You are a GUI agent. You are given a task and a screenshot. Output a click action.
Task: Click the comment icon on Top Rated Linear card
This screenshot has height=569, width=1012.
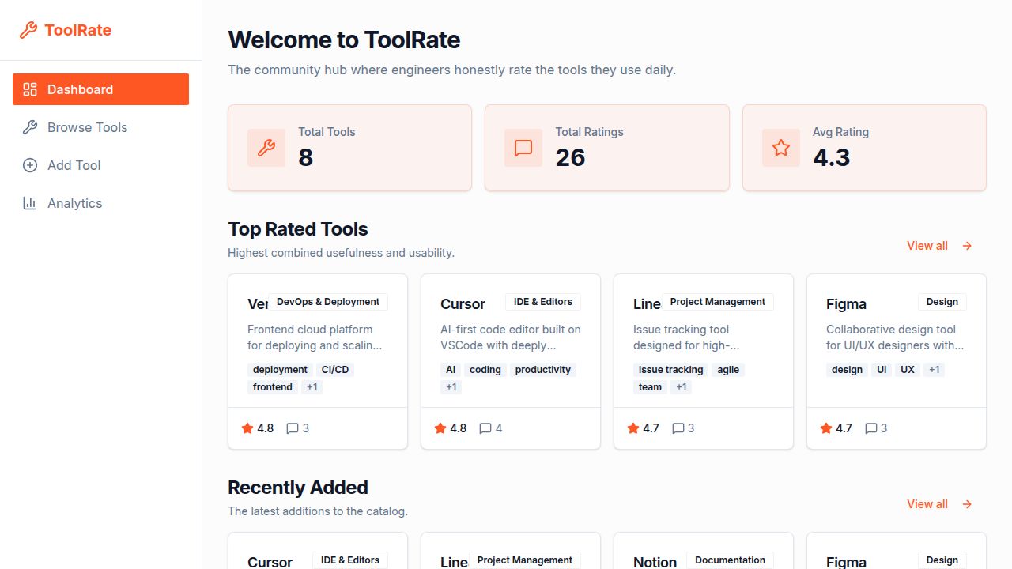click(678, 428)
